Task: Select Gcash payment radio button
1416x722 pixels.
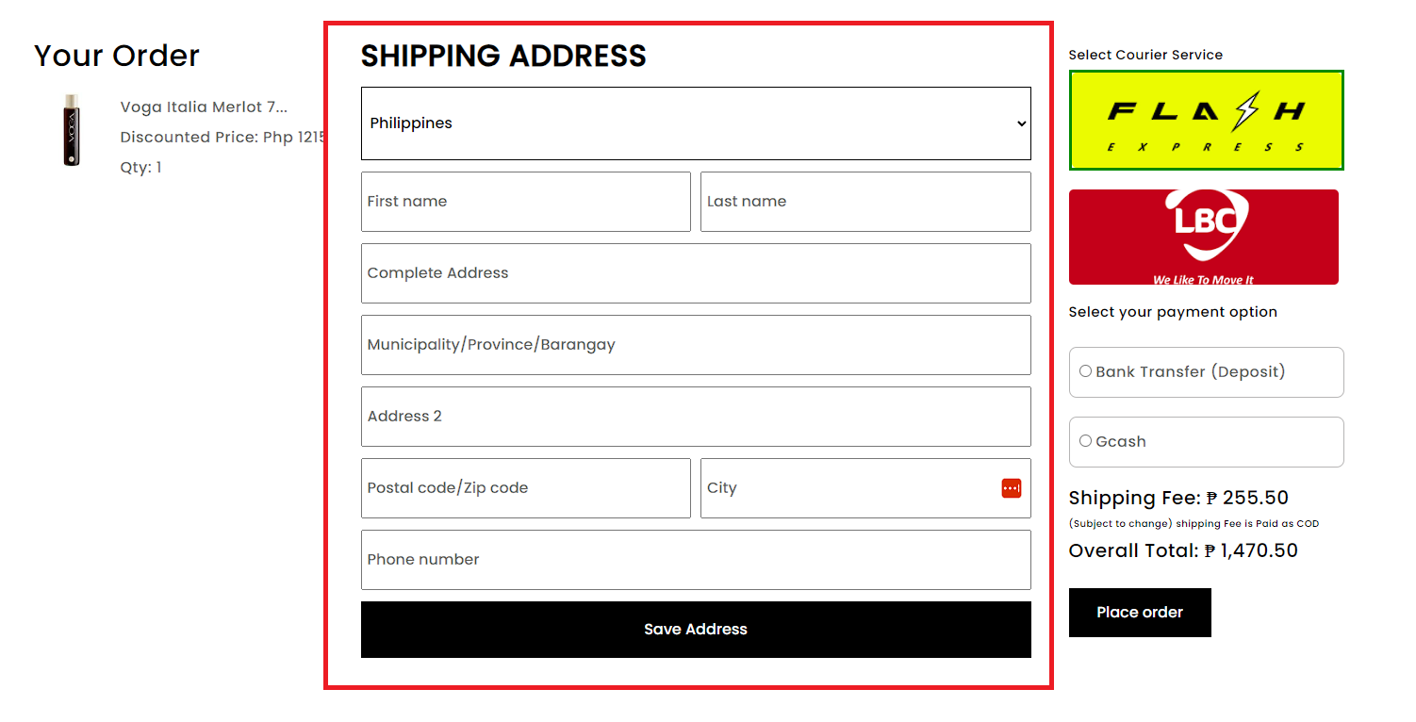Action: coord(1085,441)
